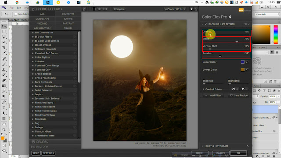Select the Lasso tool
Image resolution: width=281 pixels, height=158 pixels.
4,37
